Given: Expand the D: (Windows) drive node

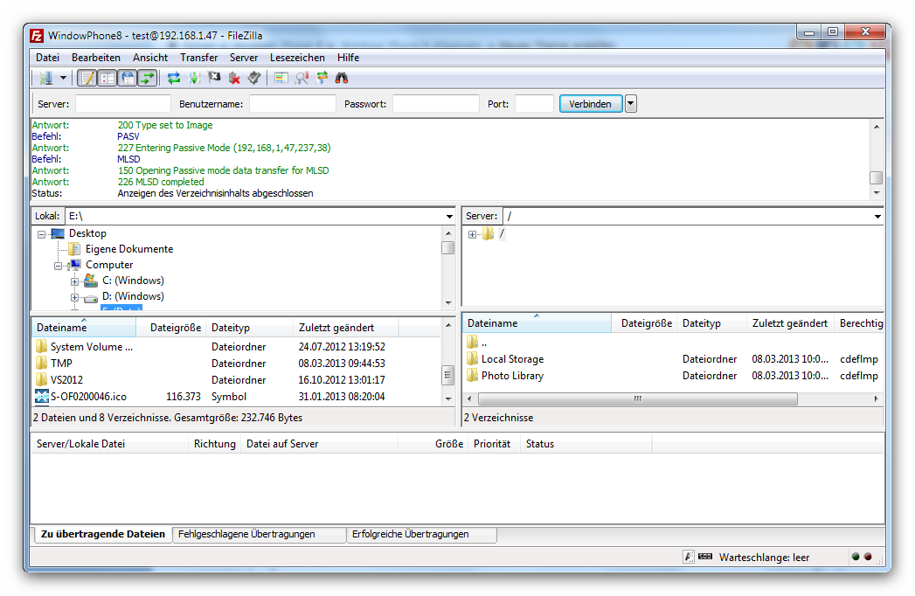Looking at the screenshot, I should click(x=74, y=297).
